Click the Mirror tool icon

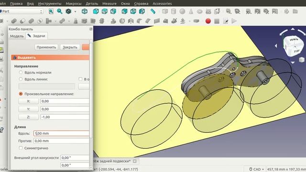pyautogui.click(x=131, y=21)
